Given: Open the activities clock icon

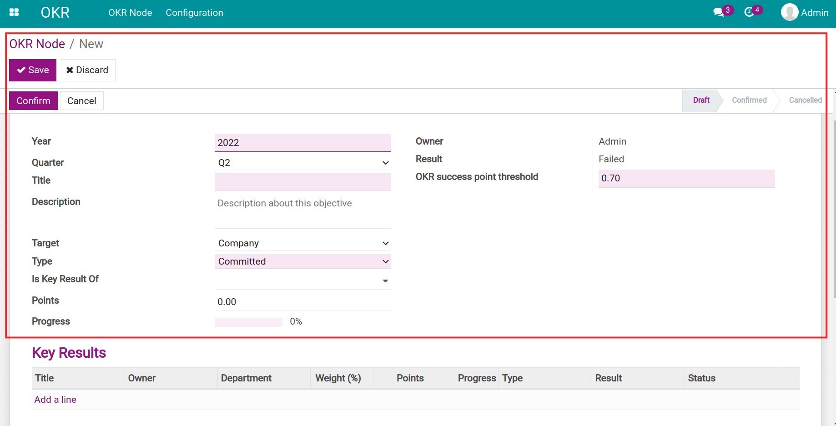Looking at the screenshot, I should coord(749,13).
